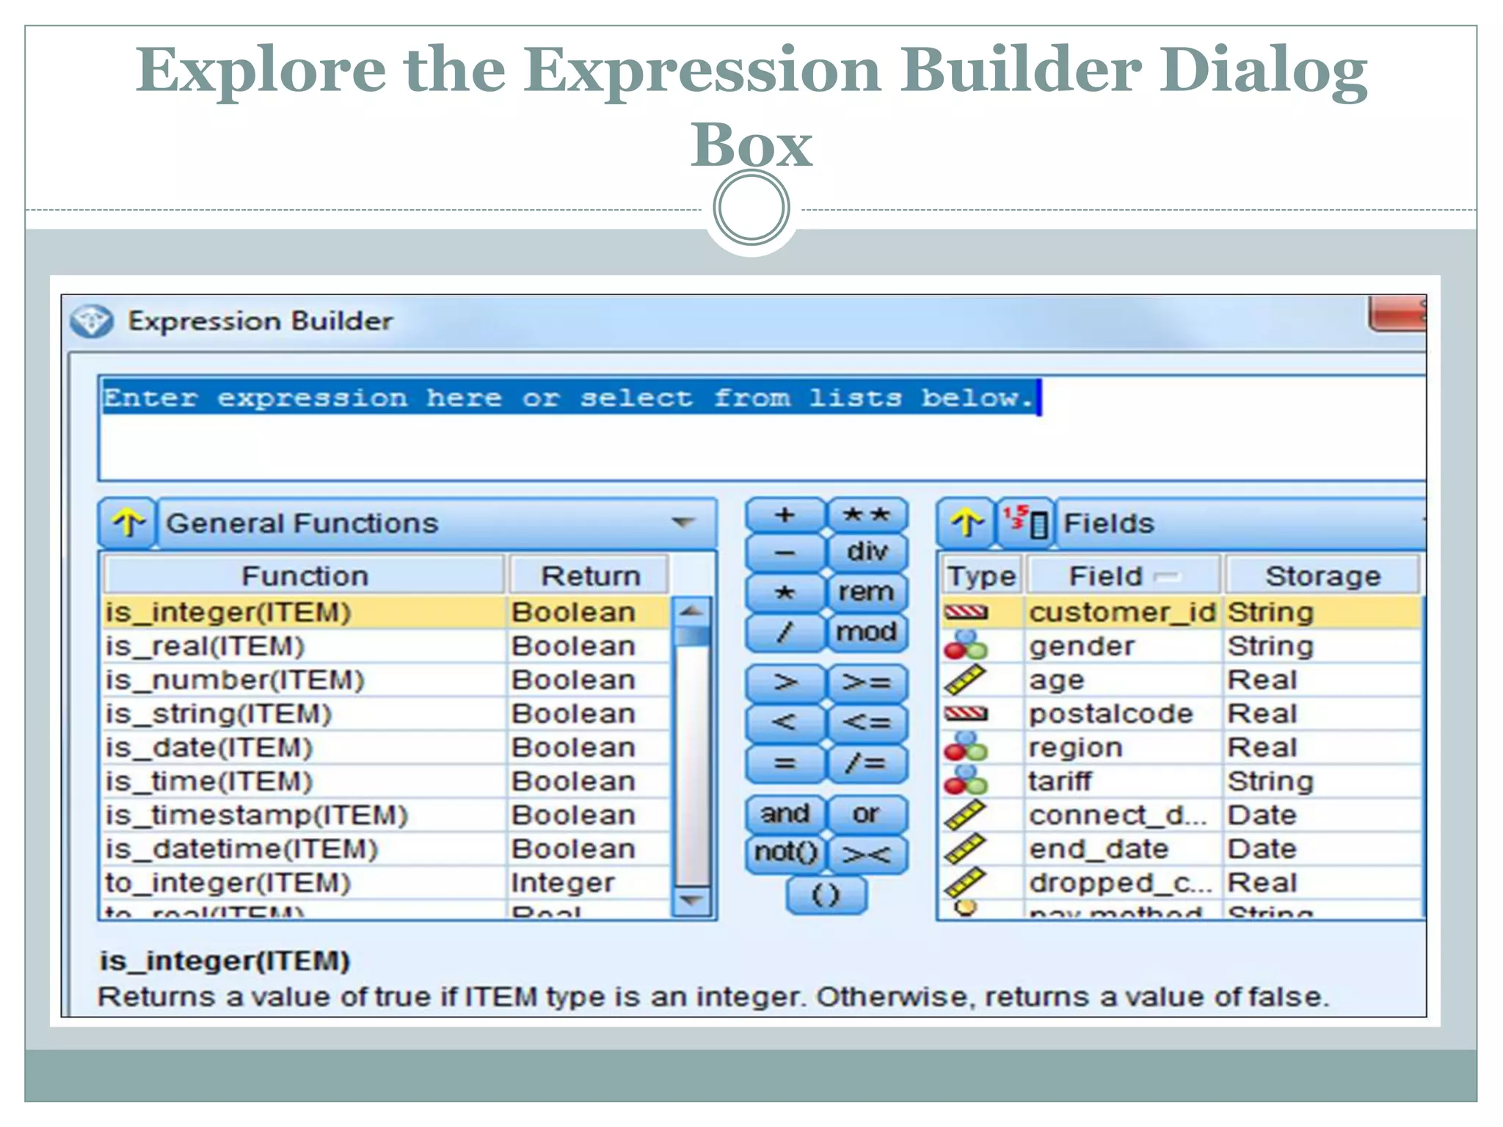Click the function list scroll down arrow
The image size is (1503, 1127).
coord(691,900)
